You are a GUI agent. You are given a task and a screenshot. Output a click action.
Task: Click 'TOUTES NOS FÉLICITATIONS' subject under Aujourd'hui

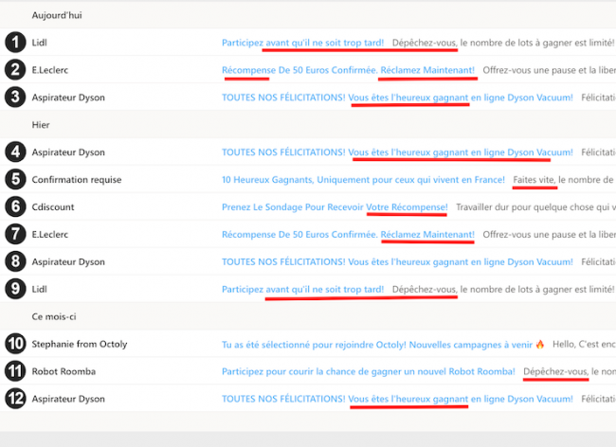[x=397, y=98]
